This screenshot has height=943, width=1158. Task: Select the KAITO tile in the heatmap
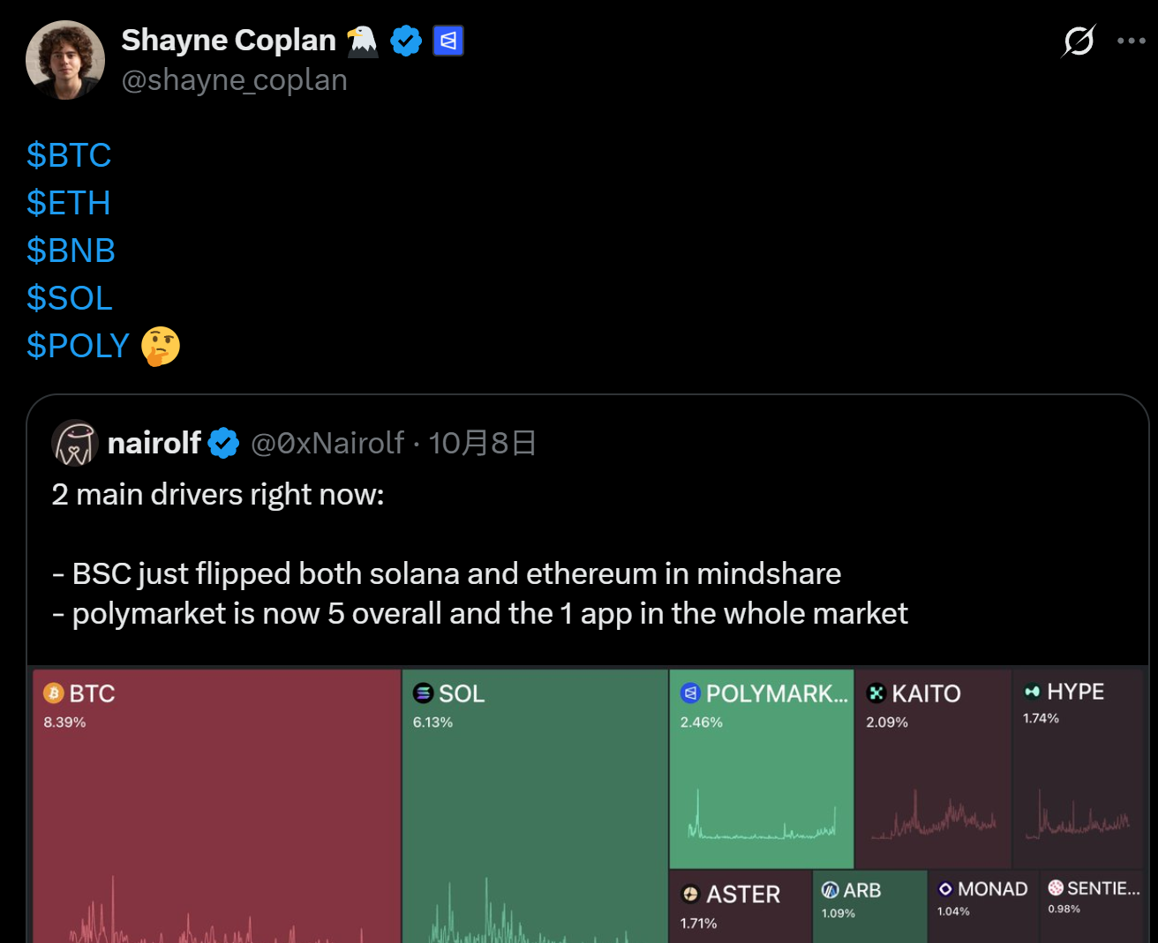932,767
